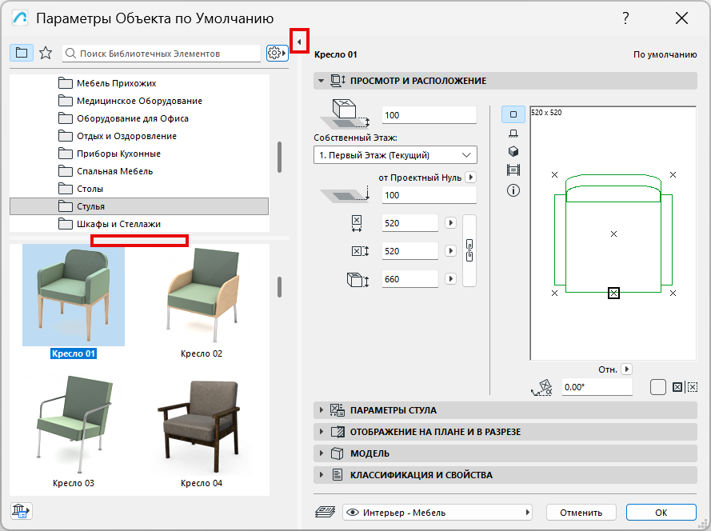Select 3D view preview mode
Image resolution: width=711 pixels, height=531 pixels.
513,151
